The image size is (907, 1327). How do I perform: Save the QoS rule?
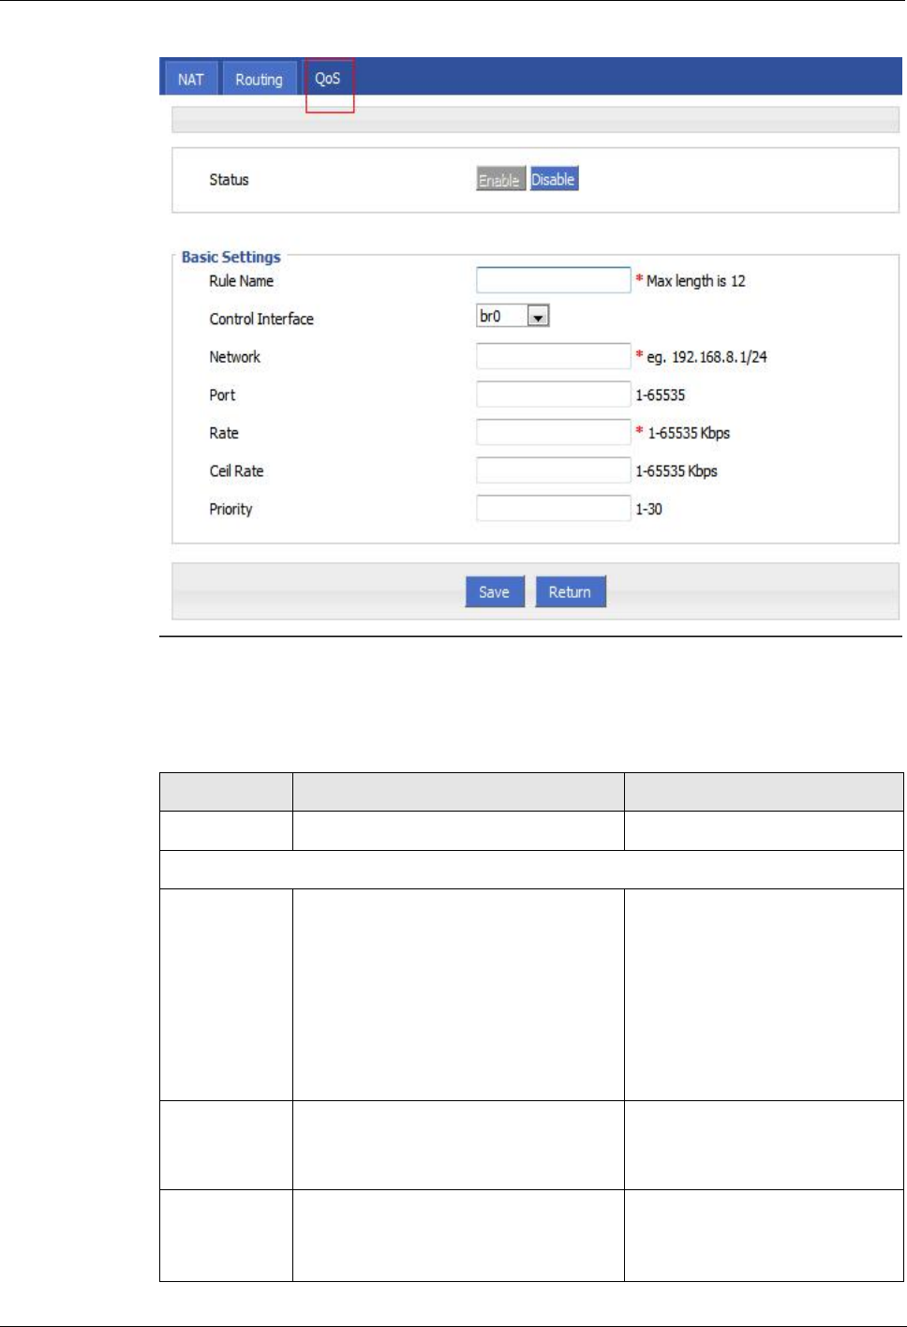pos(495,591)
